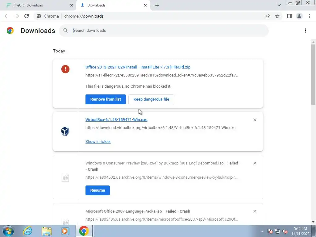The width and height of the screenshot is (316, 237).
Task: Click the taskbar clock 5:46 PM
Action: [300, 231]
